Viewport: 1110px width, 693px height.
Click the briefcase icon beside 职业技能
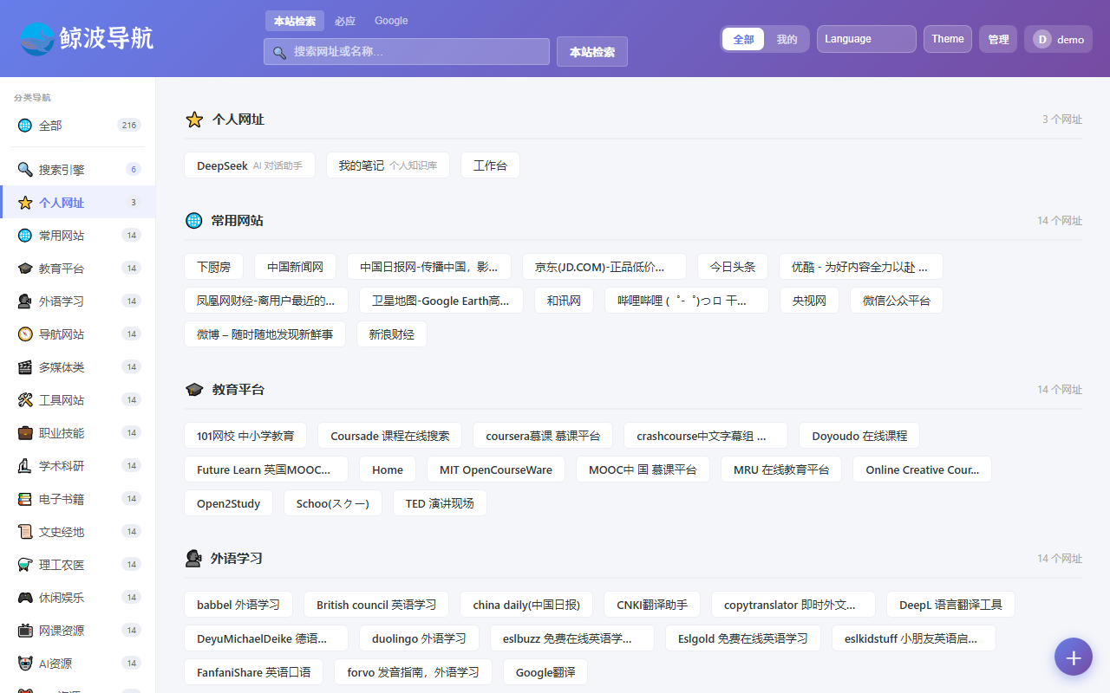click(25, 433)
